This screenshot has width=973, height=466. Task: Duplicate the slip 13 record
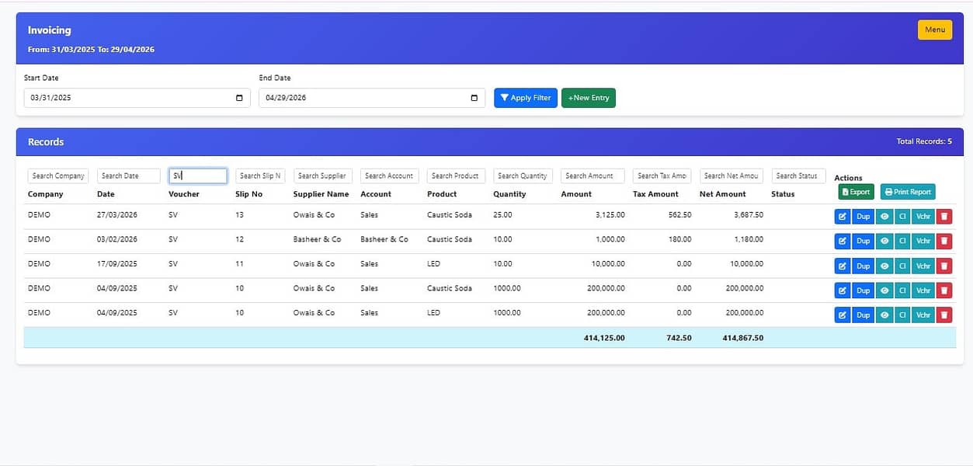[864, 217]
